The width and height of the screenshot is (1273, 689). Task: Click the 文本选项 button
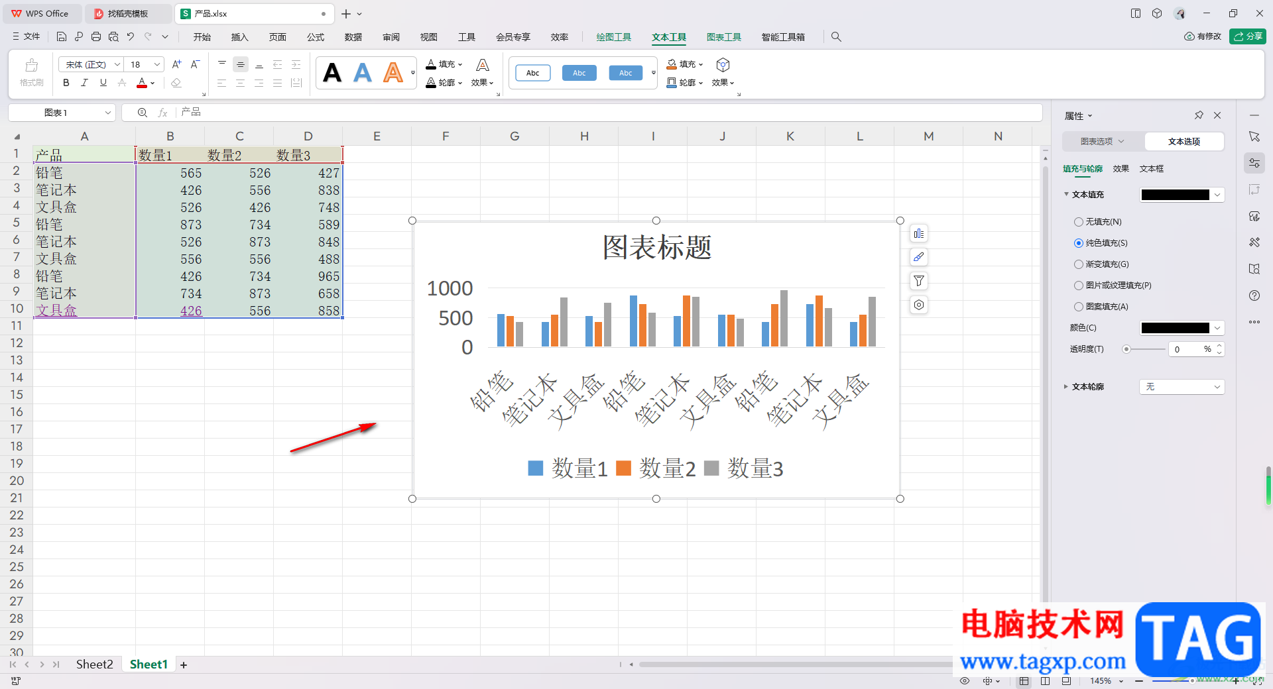coord(1184,141)
